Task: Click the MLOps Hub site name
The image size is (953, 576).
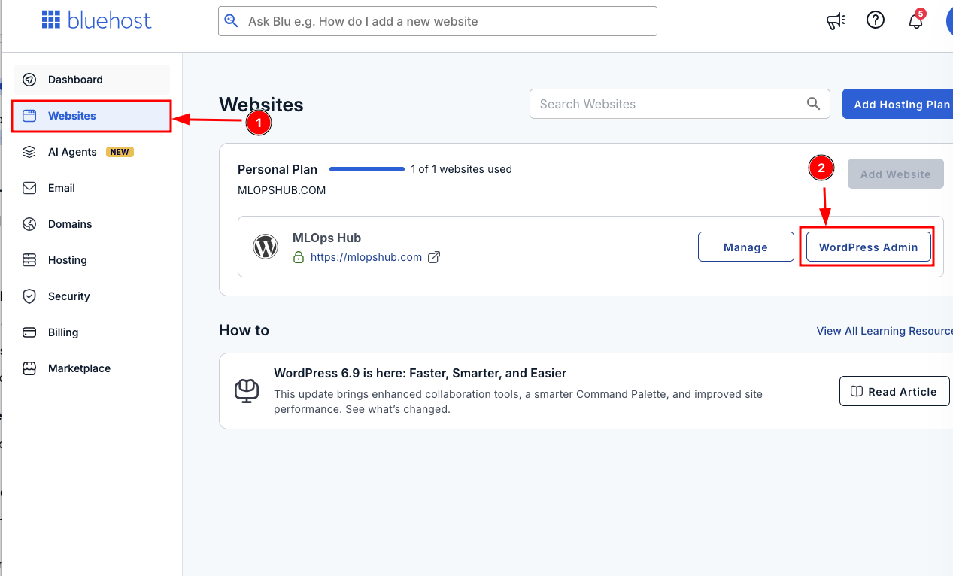Action: coord(326,238)
